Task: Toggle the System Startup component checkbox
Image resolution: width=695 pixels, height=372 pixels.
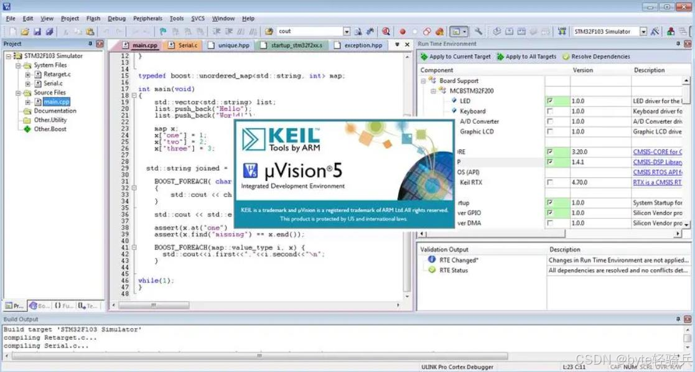Action: [x=550, y=203]
